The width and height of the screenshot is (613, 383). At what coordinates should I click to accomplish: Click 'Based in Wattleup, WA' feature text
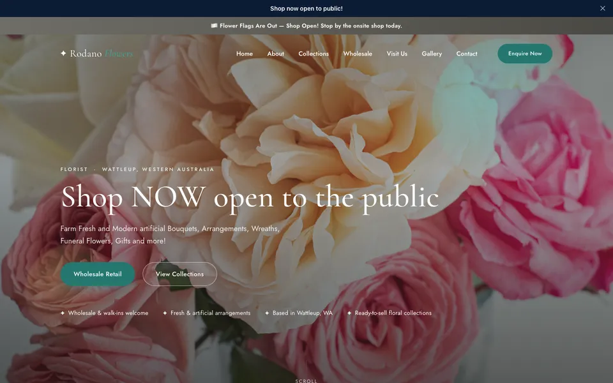[303, 313]
